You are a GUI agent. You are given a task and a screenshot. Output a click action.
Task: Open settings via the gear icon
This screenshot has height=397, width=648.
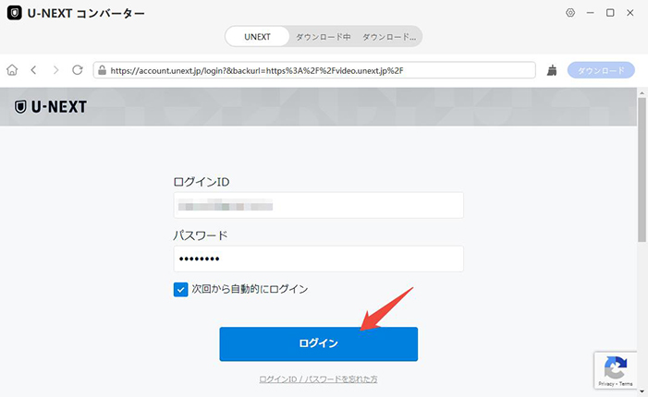[x=570, y=13]
